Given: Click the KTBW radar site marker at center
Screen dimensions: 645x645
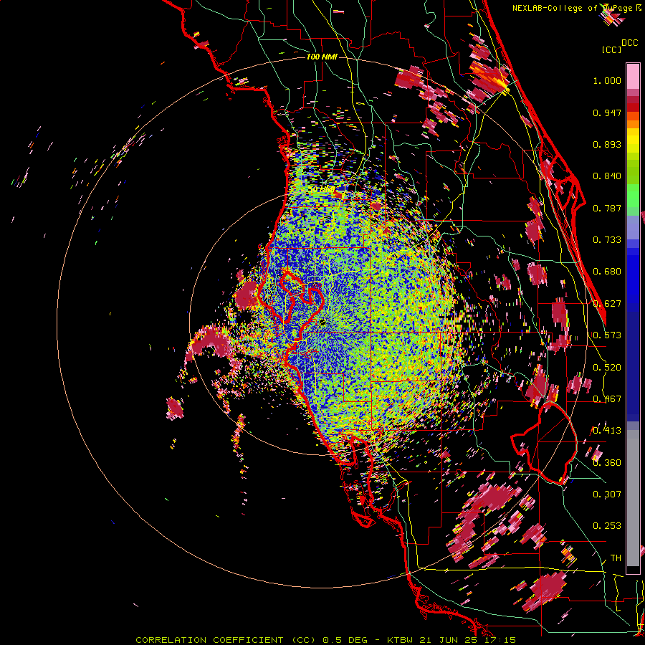Looking at the screenshot, I should click(x=323, y=322).
